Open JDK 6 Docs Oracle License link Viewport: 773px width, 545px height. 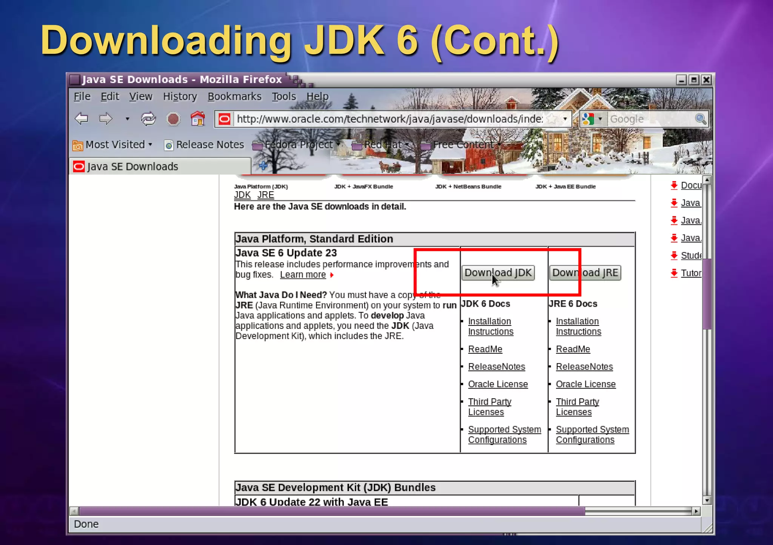(x=498, y=384)
